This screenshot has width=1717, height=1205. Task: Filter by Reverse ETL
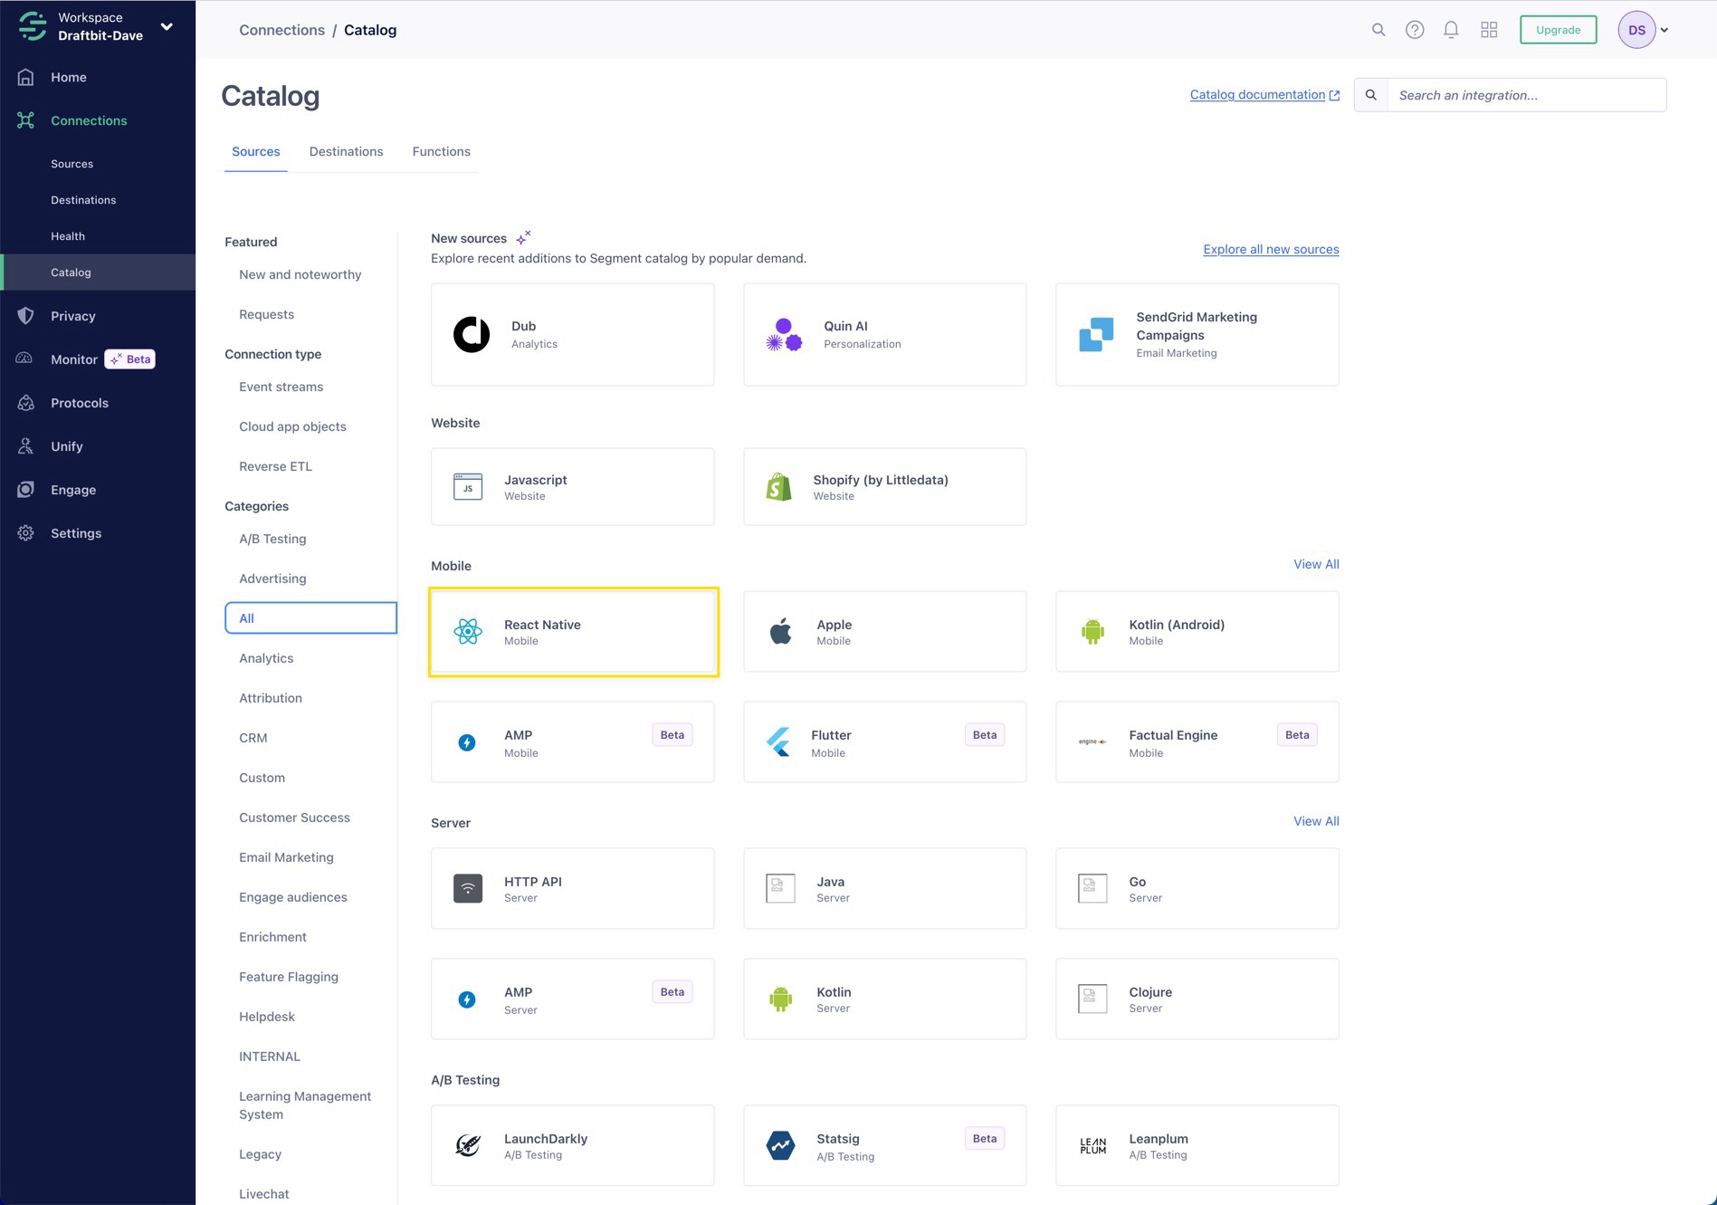point(275,467)
